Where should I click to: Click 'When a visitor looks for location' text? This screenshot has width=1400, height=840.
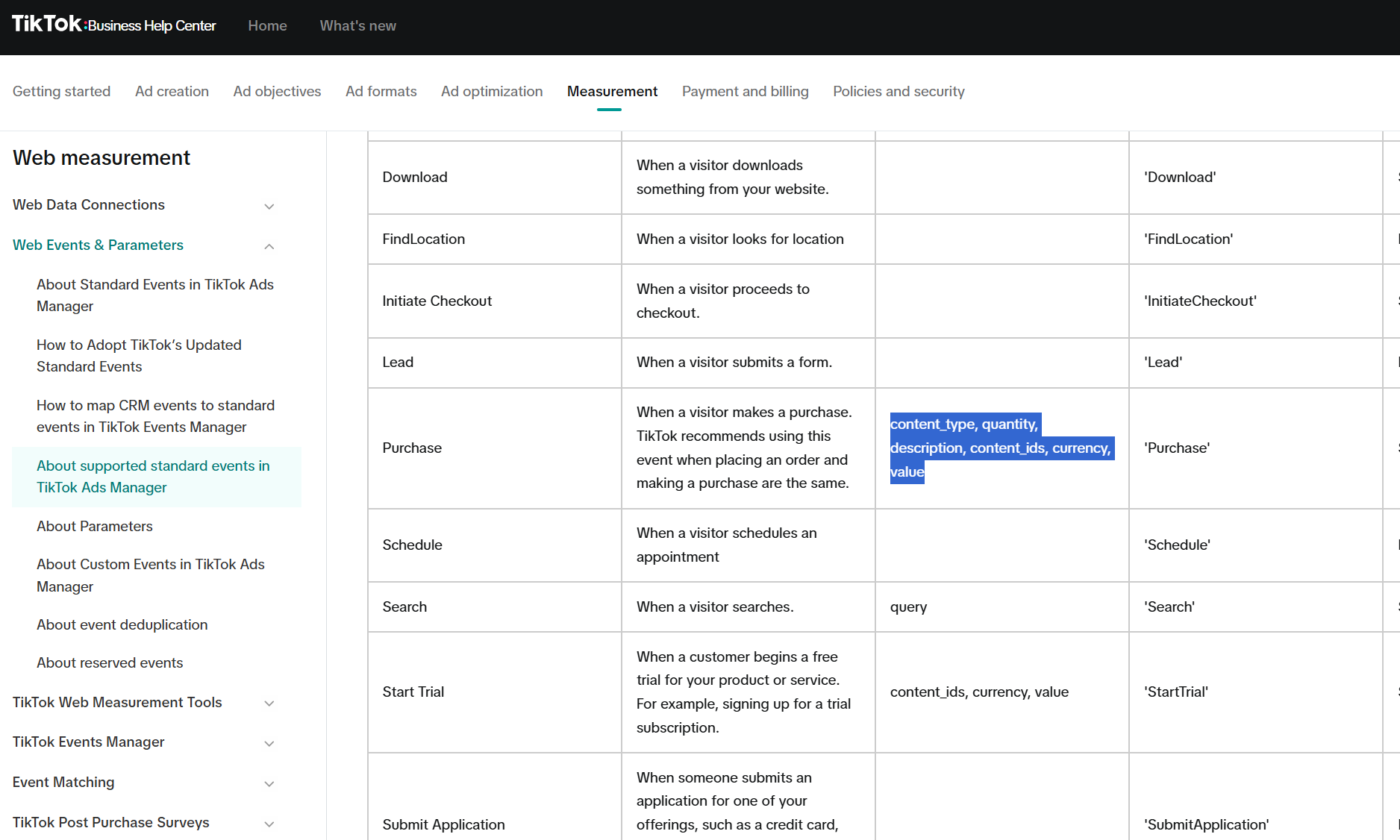[x=740, y=239]
